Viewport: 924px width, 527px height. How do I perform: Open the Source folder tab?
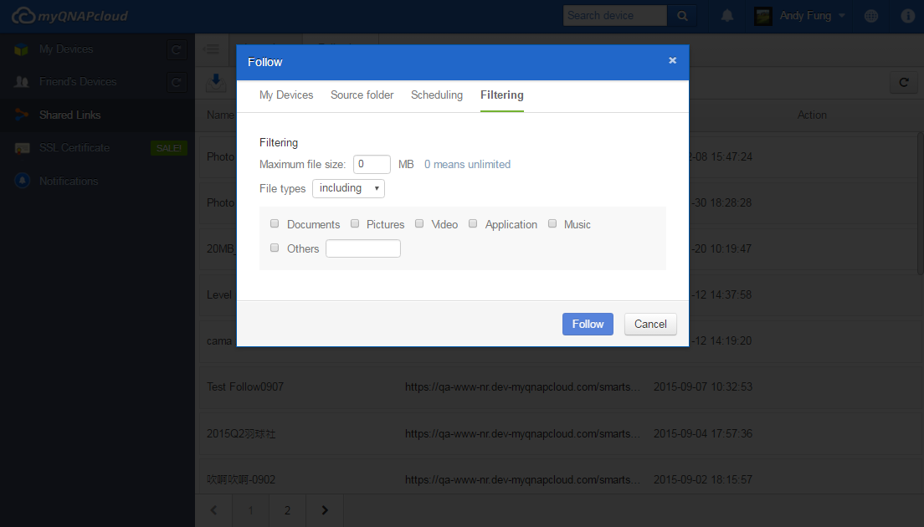(x=362, y=95)
